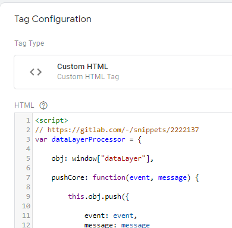The width and height of the screenshot is (232, 228).
Task: Click the gitlab snippets URL comment line
Action: [x=117, y=130]
